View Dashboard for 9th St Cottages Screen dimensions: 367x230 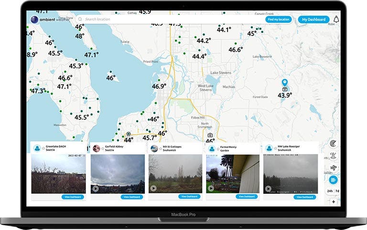(189, 196)
